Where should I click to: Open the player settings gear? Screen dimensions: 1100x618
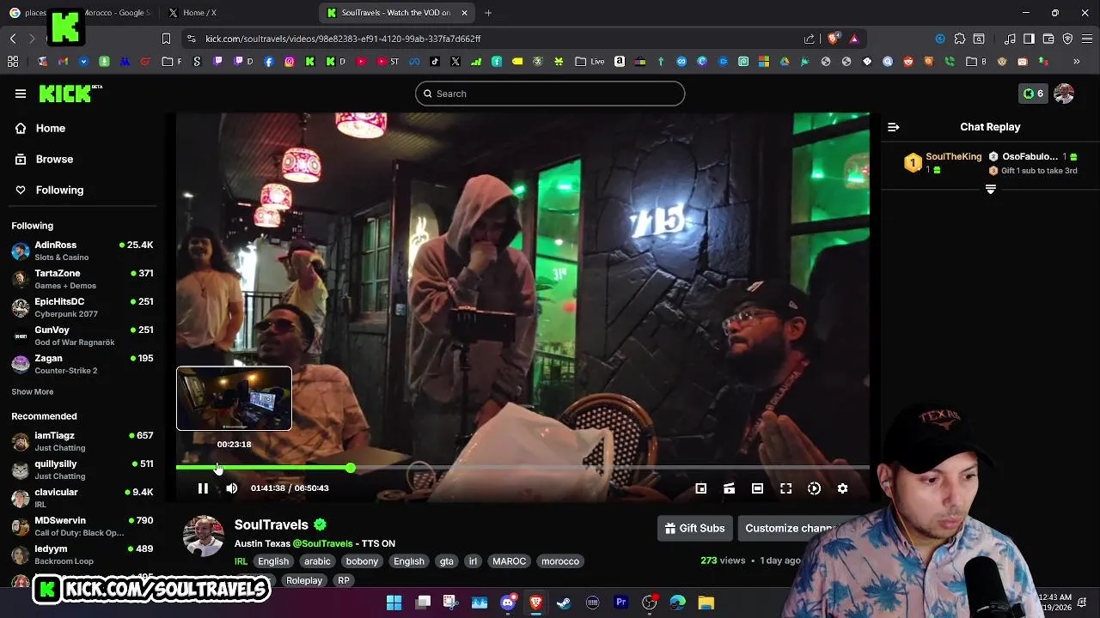[842, 488]
